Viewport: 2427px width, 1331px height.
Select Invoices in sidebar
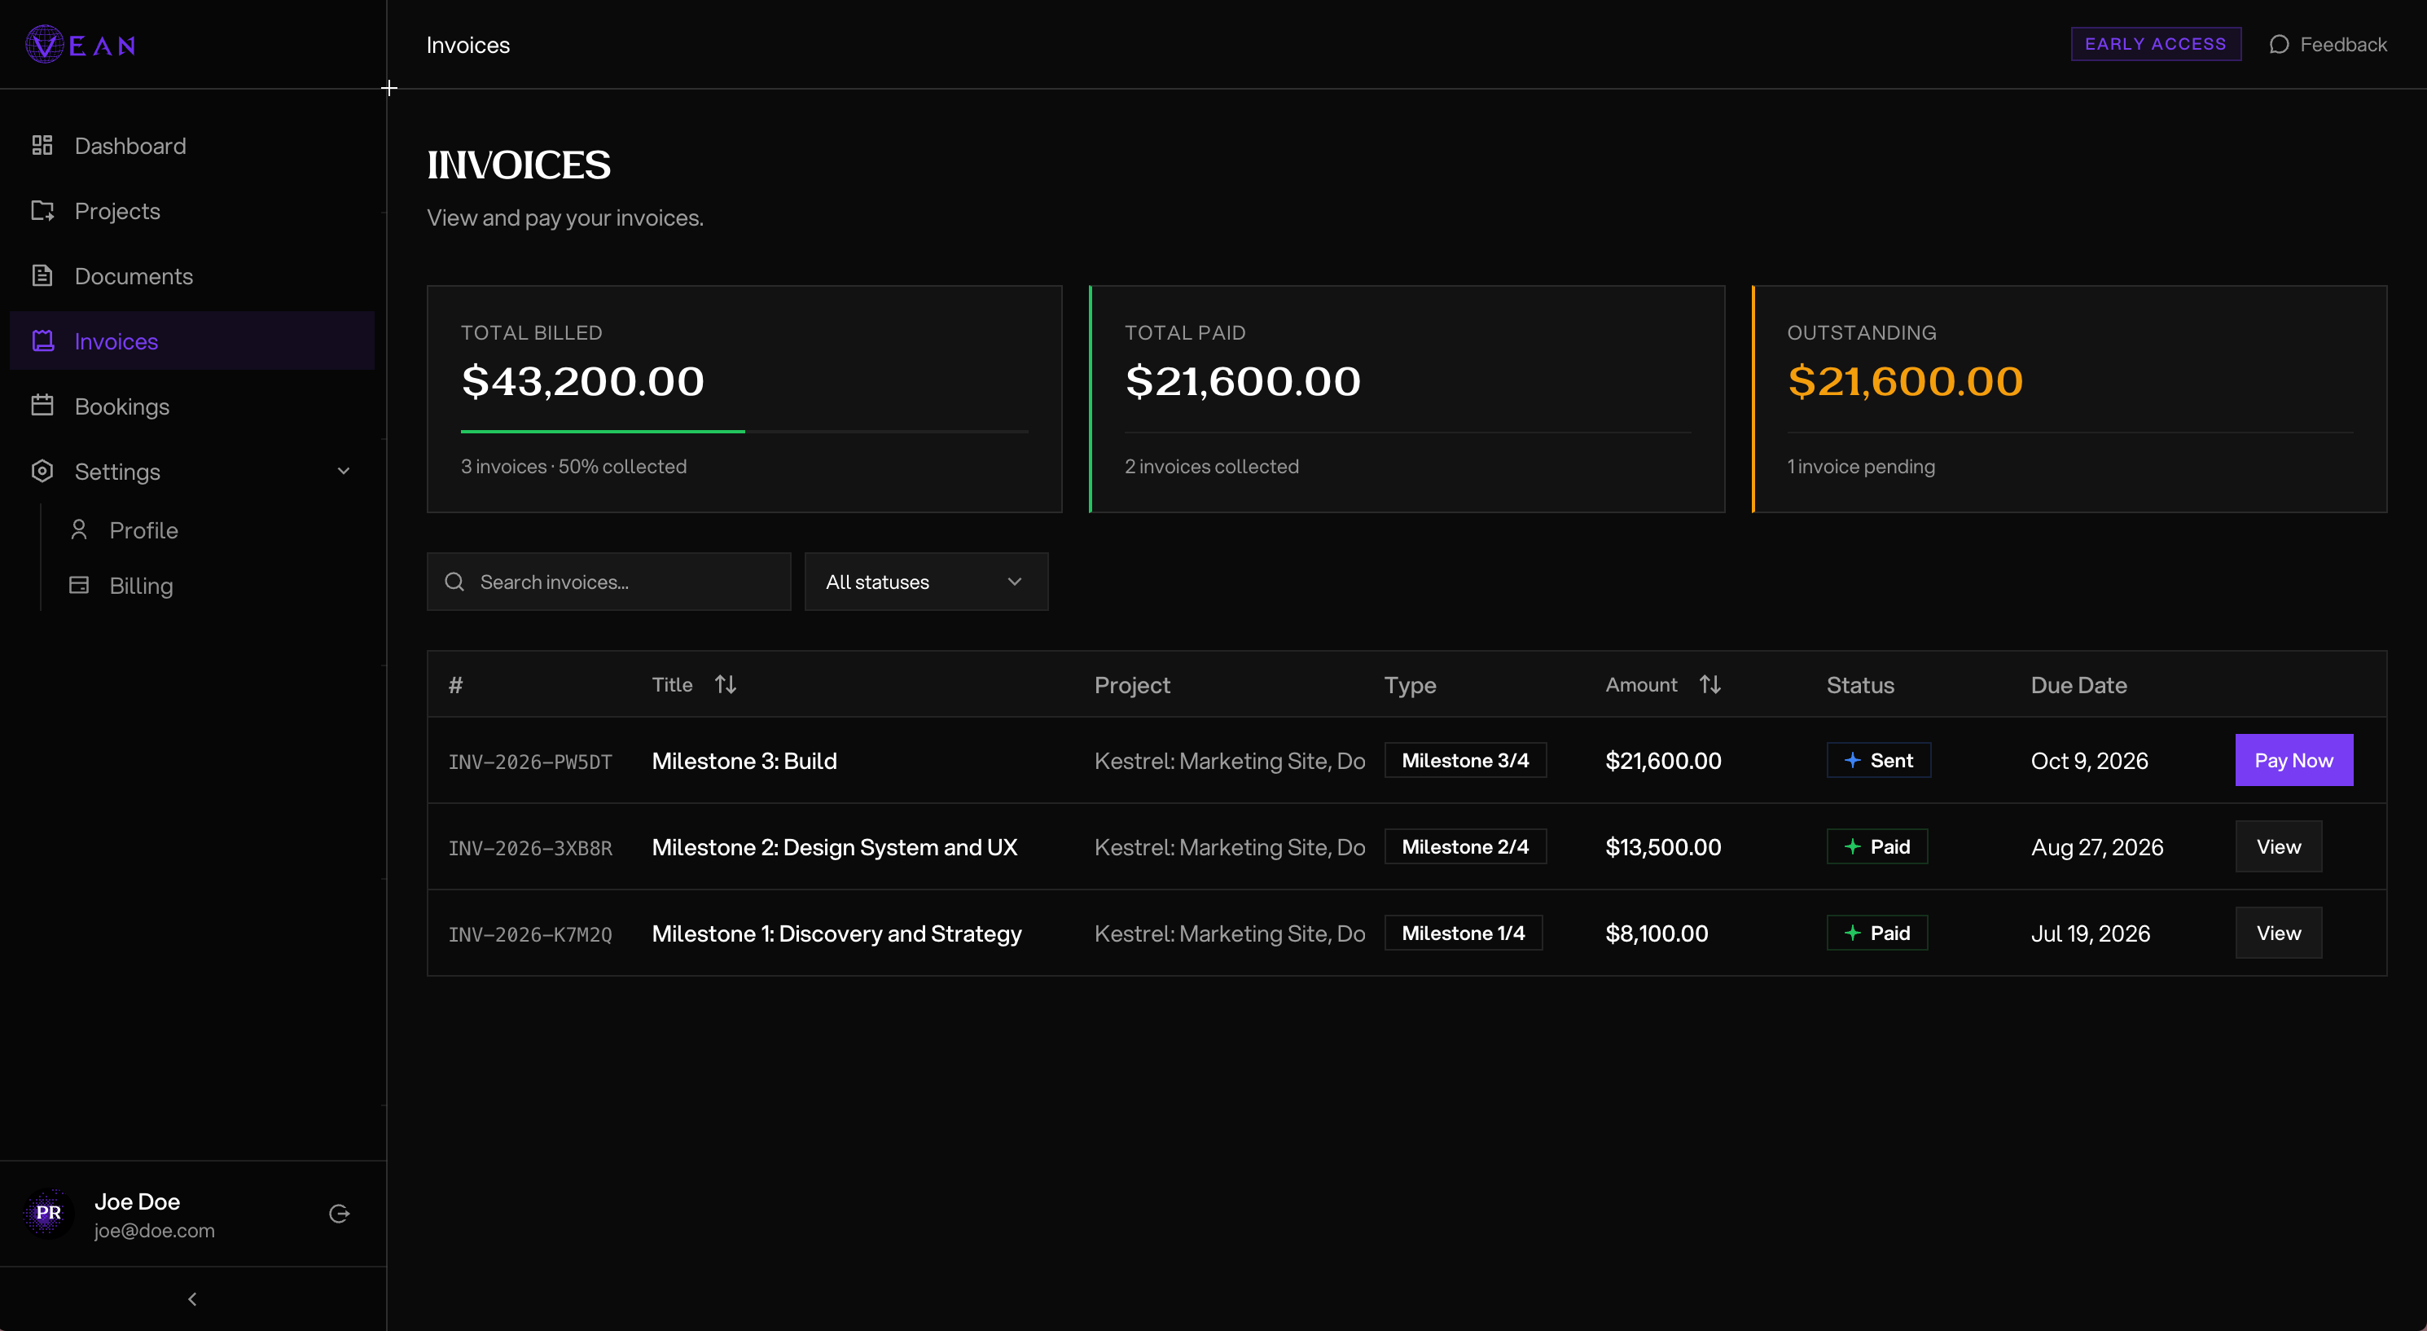[192, 340]
